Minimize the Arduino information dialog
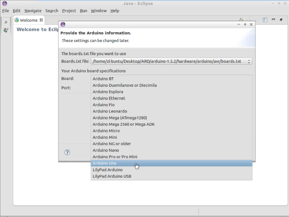Image resolution: width=289 pixels, height=217 pixels. [239, 24]
